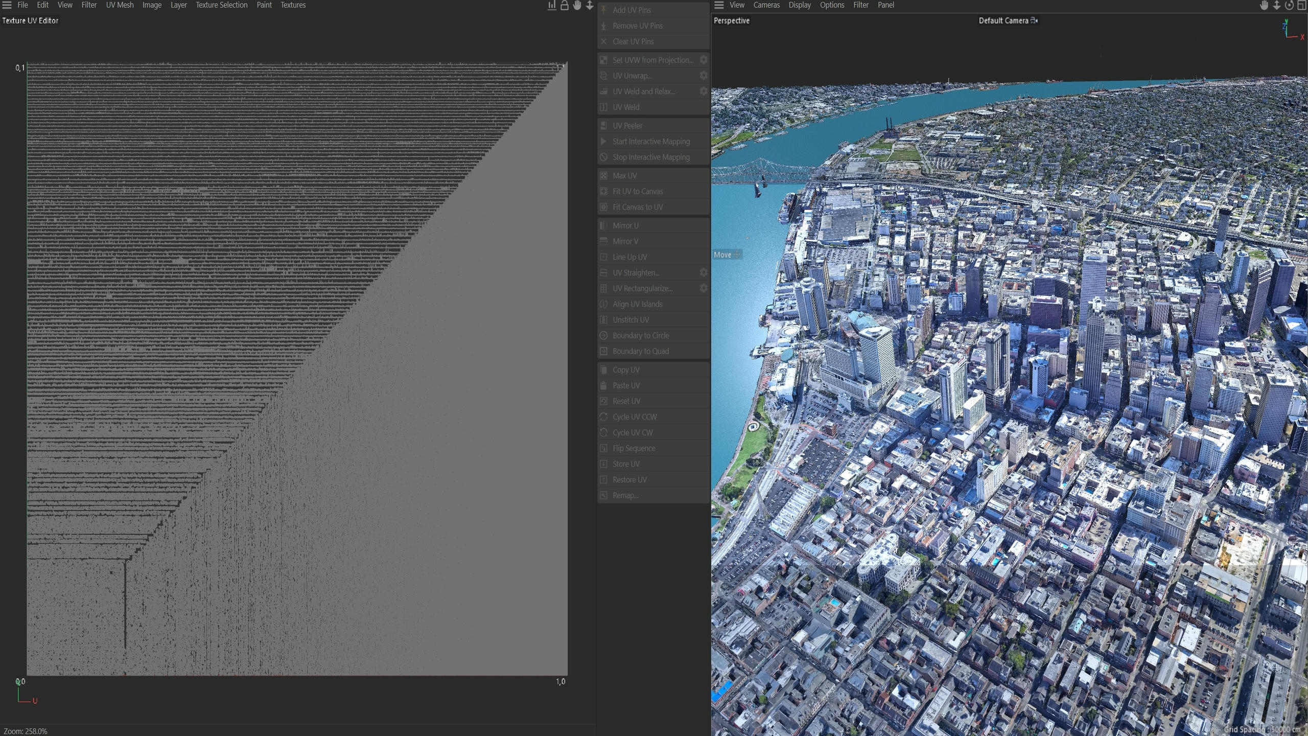Open the File menu in UV editor
The width and height of the screenshot is (1308, 736).
click(x=22, y=5)
